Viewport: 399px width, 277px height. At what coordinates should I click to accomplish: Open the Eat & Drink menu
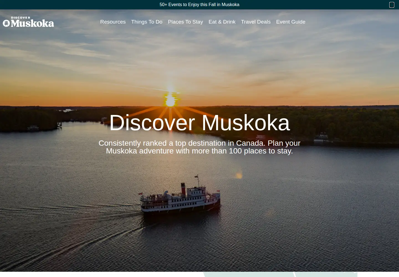pos(222,22)
